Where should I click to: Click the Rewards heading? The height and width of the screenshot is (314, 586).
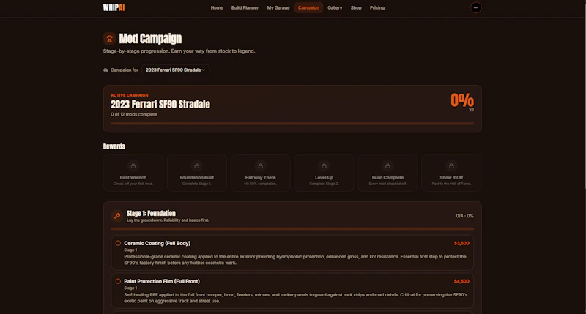pyautogui.click(x=114, y=146)
